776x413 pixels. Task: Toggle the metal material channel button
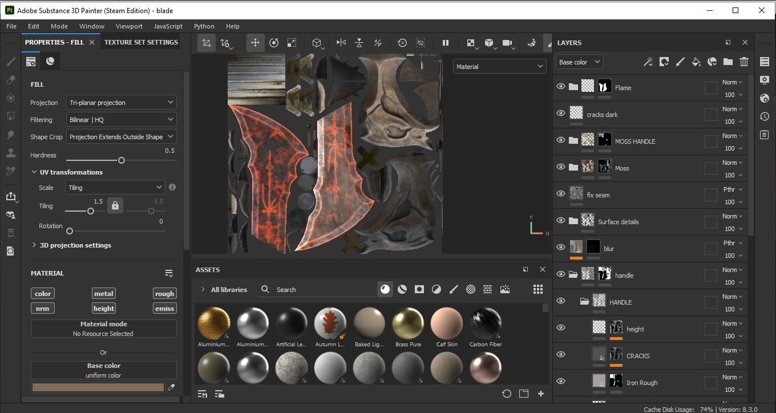tap(103, 294)
